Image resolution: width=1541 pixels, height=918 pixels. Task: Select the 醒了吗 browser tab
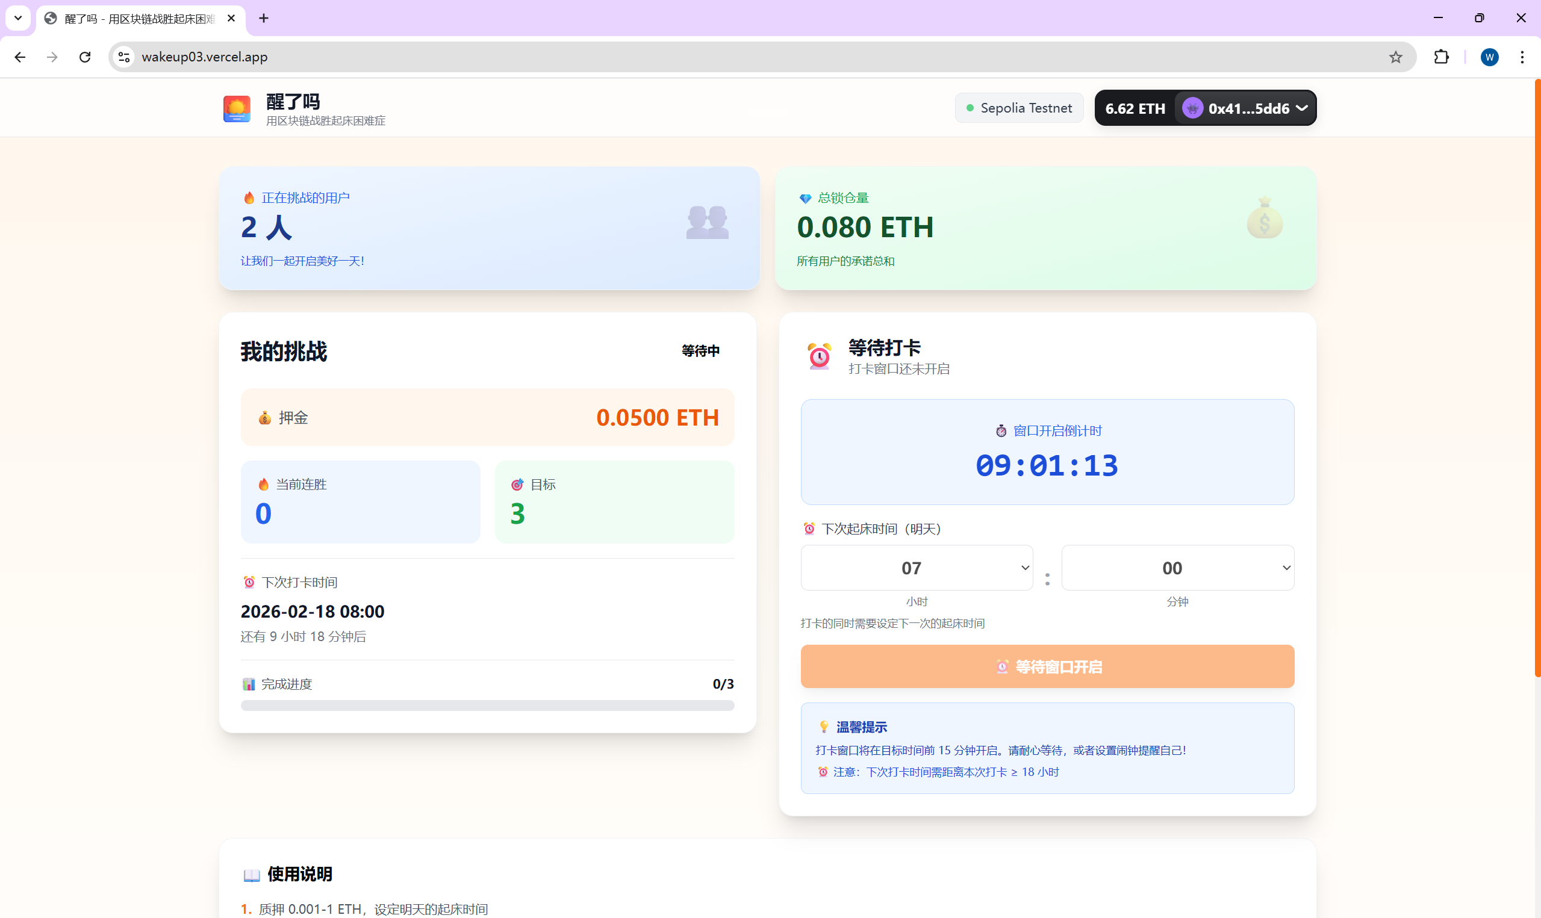(141, 19)
